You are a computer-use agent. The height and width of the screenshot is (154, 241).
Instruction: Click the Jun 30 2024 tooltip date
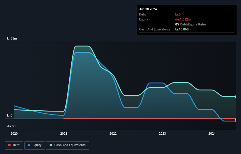point(148,9)
